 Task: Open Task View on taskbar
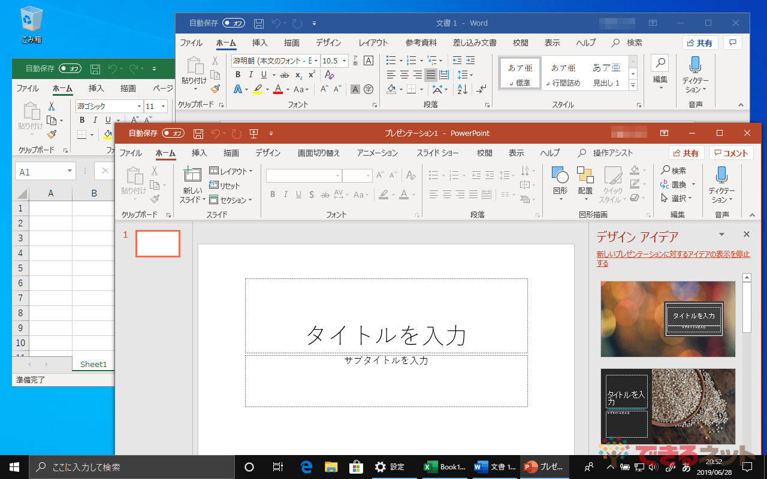tap(277, 467)
